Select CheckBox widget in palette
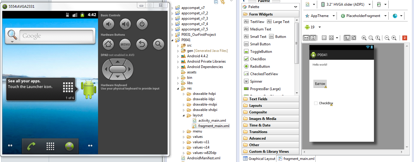The image size is (414, 162). pos(255,59)
